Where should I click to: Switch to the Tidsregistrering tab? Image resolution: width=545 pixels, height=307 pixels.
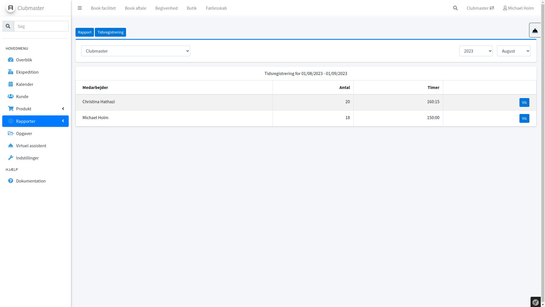pyautogui.click(x=110, y=32)
